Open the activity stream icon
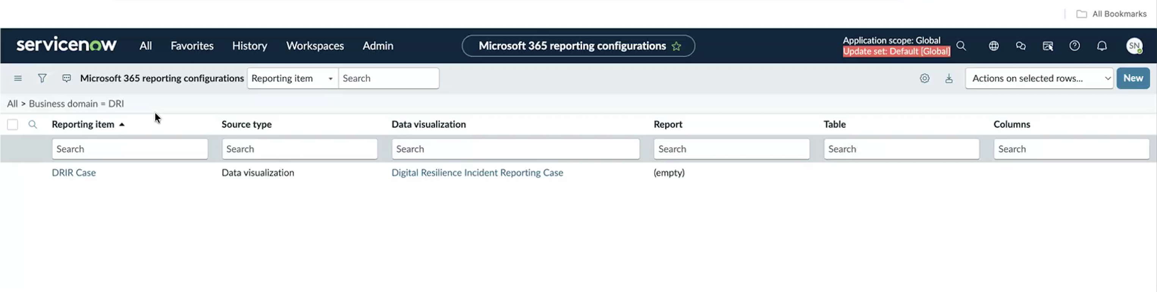 66,78
